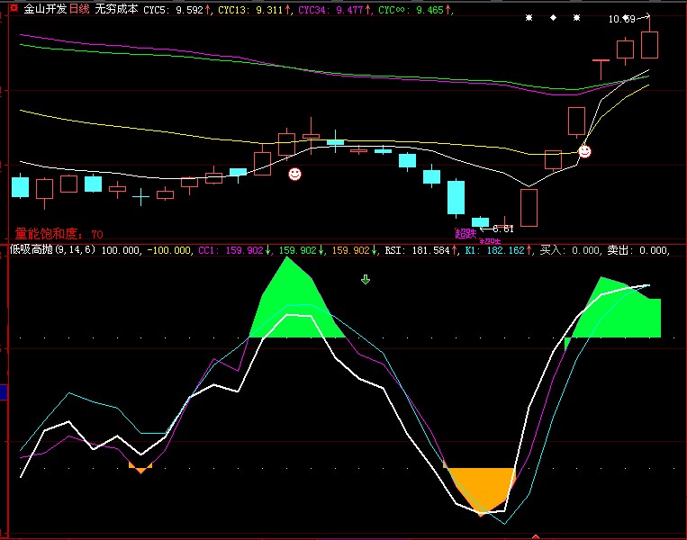Click the 8.61 low price label
Screen dimensions: 687x540
click(503, 229)
